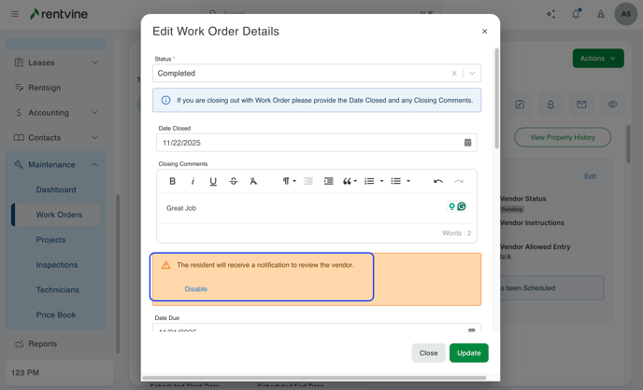The height and width of the screenshot is (390, 643).
Task: Click the Grammarly icon in comments
Action: pyautogui.click(x=462, y=206)
